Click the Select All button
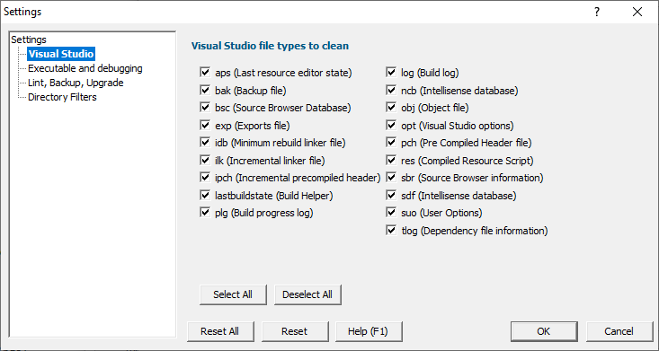The height and width of the screenshot is (351, 659). pos(233,294)
